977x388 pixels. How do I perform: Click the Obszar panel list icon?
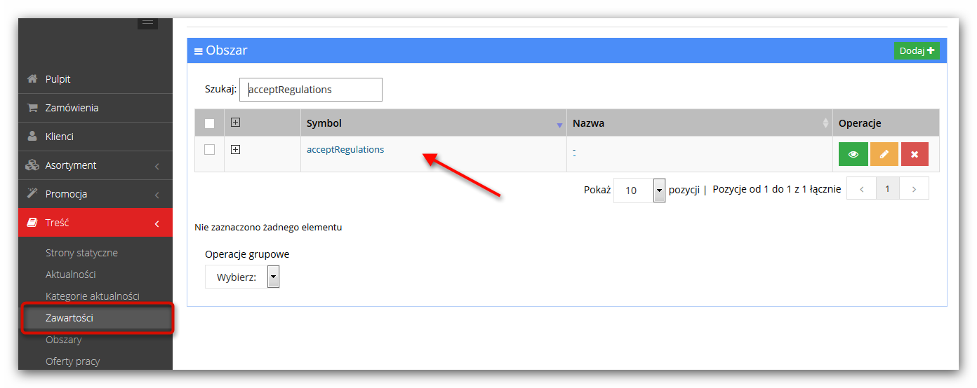point(199,51)
